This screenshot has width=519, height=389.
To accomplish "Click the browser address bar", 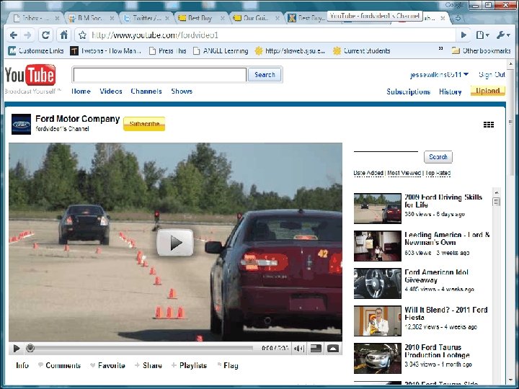I will 272,35.
